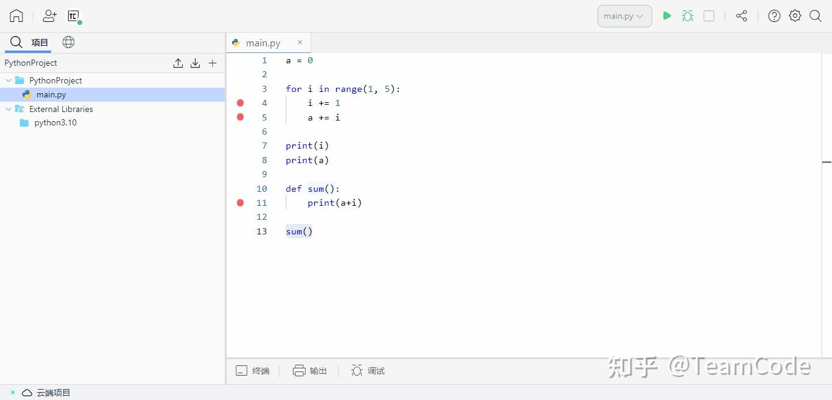
Task: Click the PythonProject header label
Action: (30, 63)
